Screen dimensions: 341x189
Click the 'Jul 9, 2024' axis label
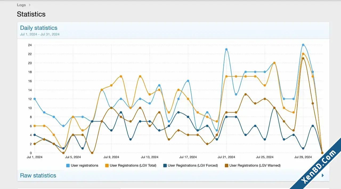pyautogui.click(x=111, y=157)
